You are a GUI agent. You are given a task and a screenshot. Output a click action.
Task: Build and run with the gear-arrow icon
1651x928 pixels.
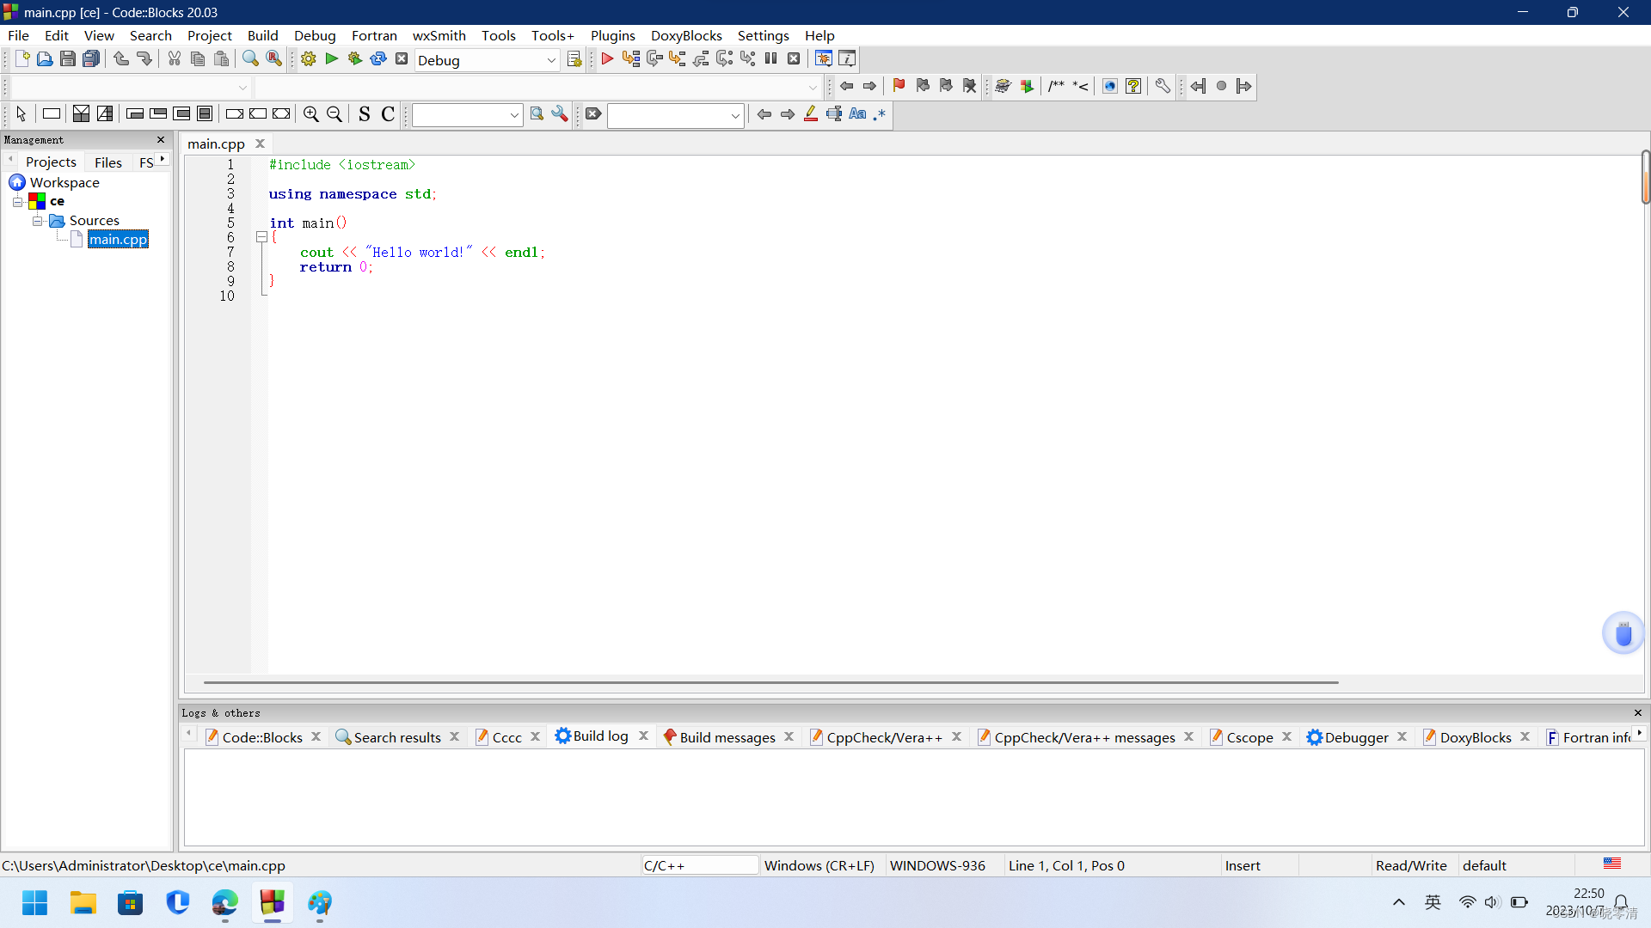click(355, 59)
